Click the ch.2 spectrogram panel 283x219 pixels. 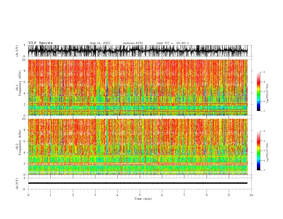pos(138,147)
